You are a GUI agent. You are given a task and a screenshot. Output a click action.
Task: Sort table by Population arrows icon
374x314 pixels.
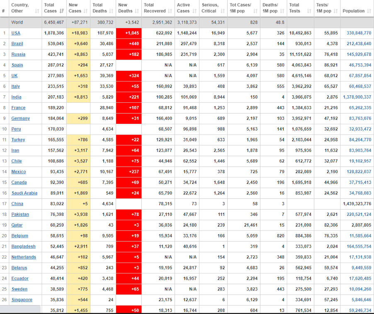click(369, 11)
